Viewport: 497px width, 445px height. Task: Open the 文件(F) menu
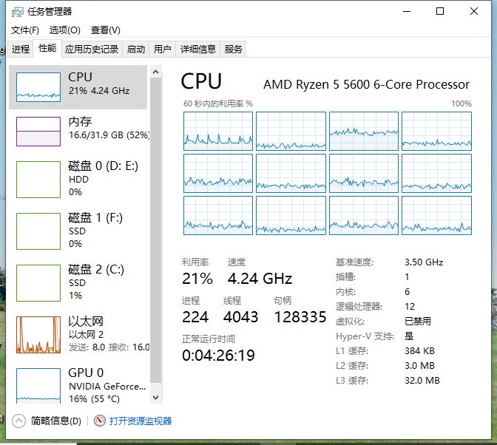coord(25,30)
